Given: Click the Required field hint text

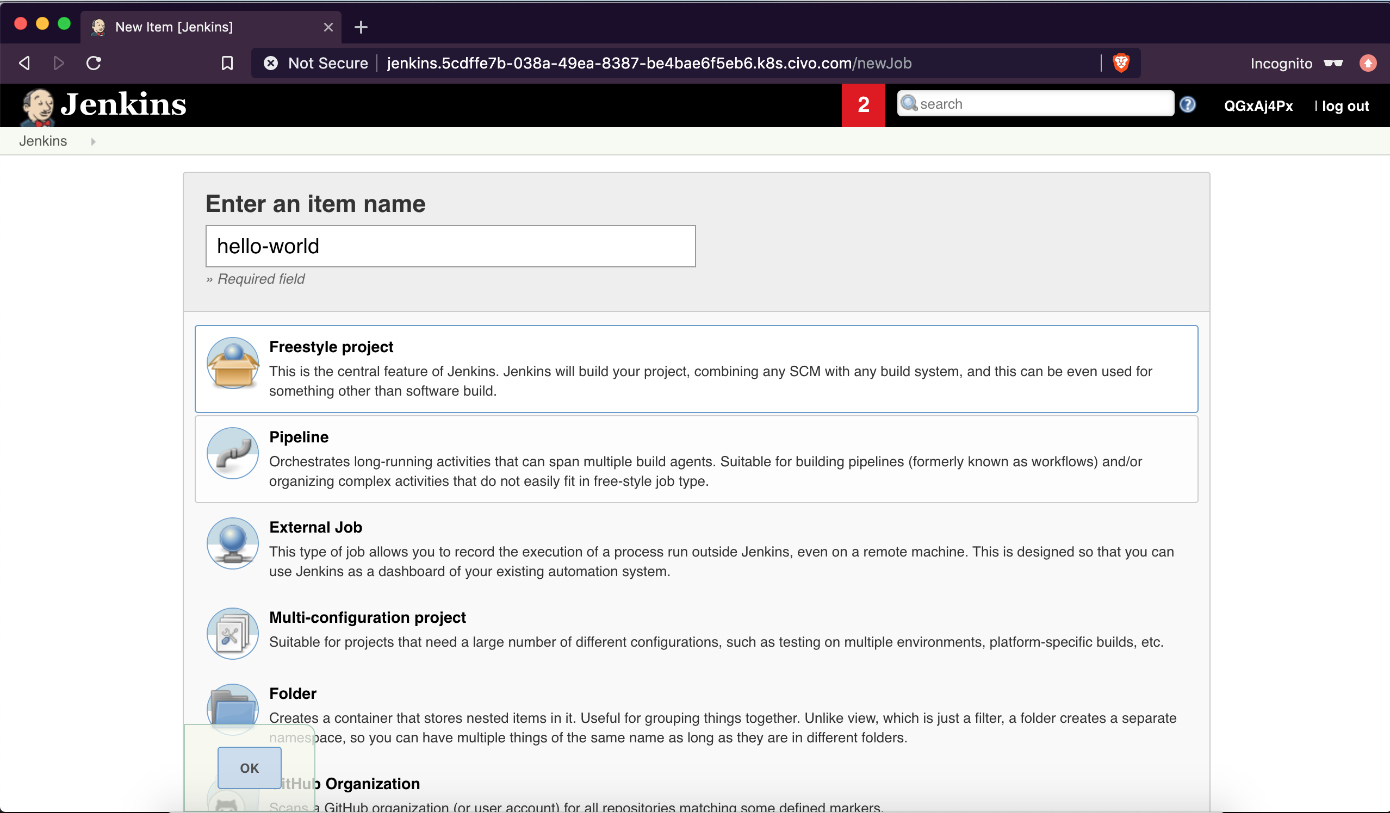Looking at the screenshot, I should [256, 279].
